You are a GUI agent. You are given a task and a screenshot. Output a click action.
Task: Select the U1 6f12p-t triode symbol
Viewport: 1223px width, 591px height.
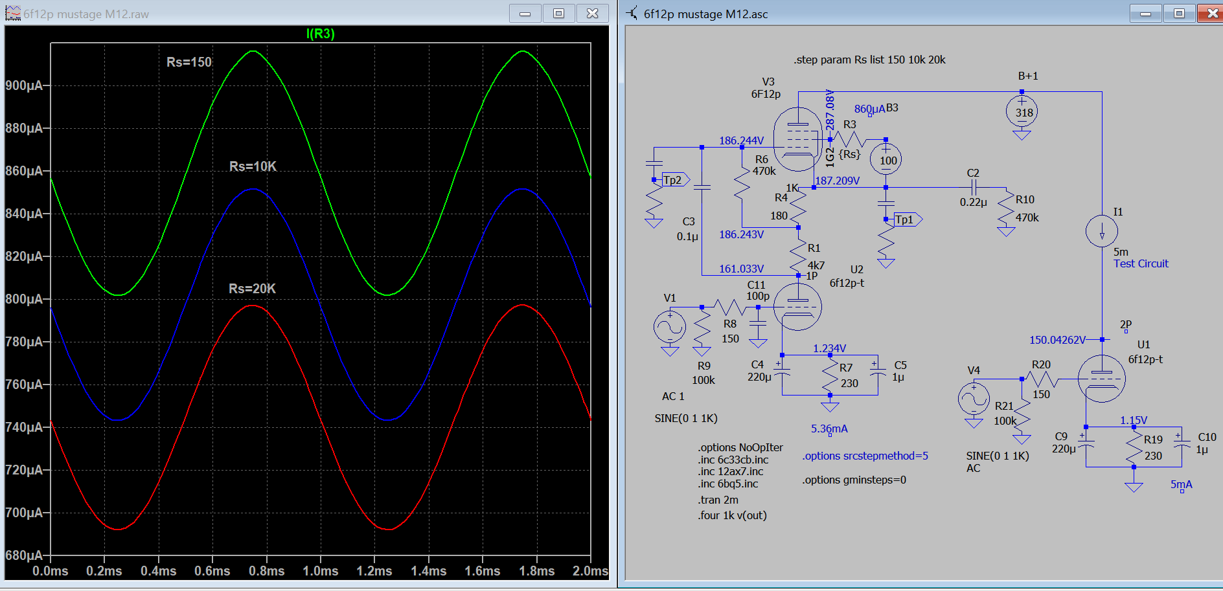(1101, 379)
